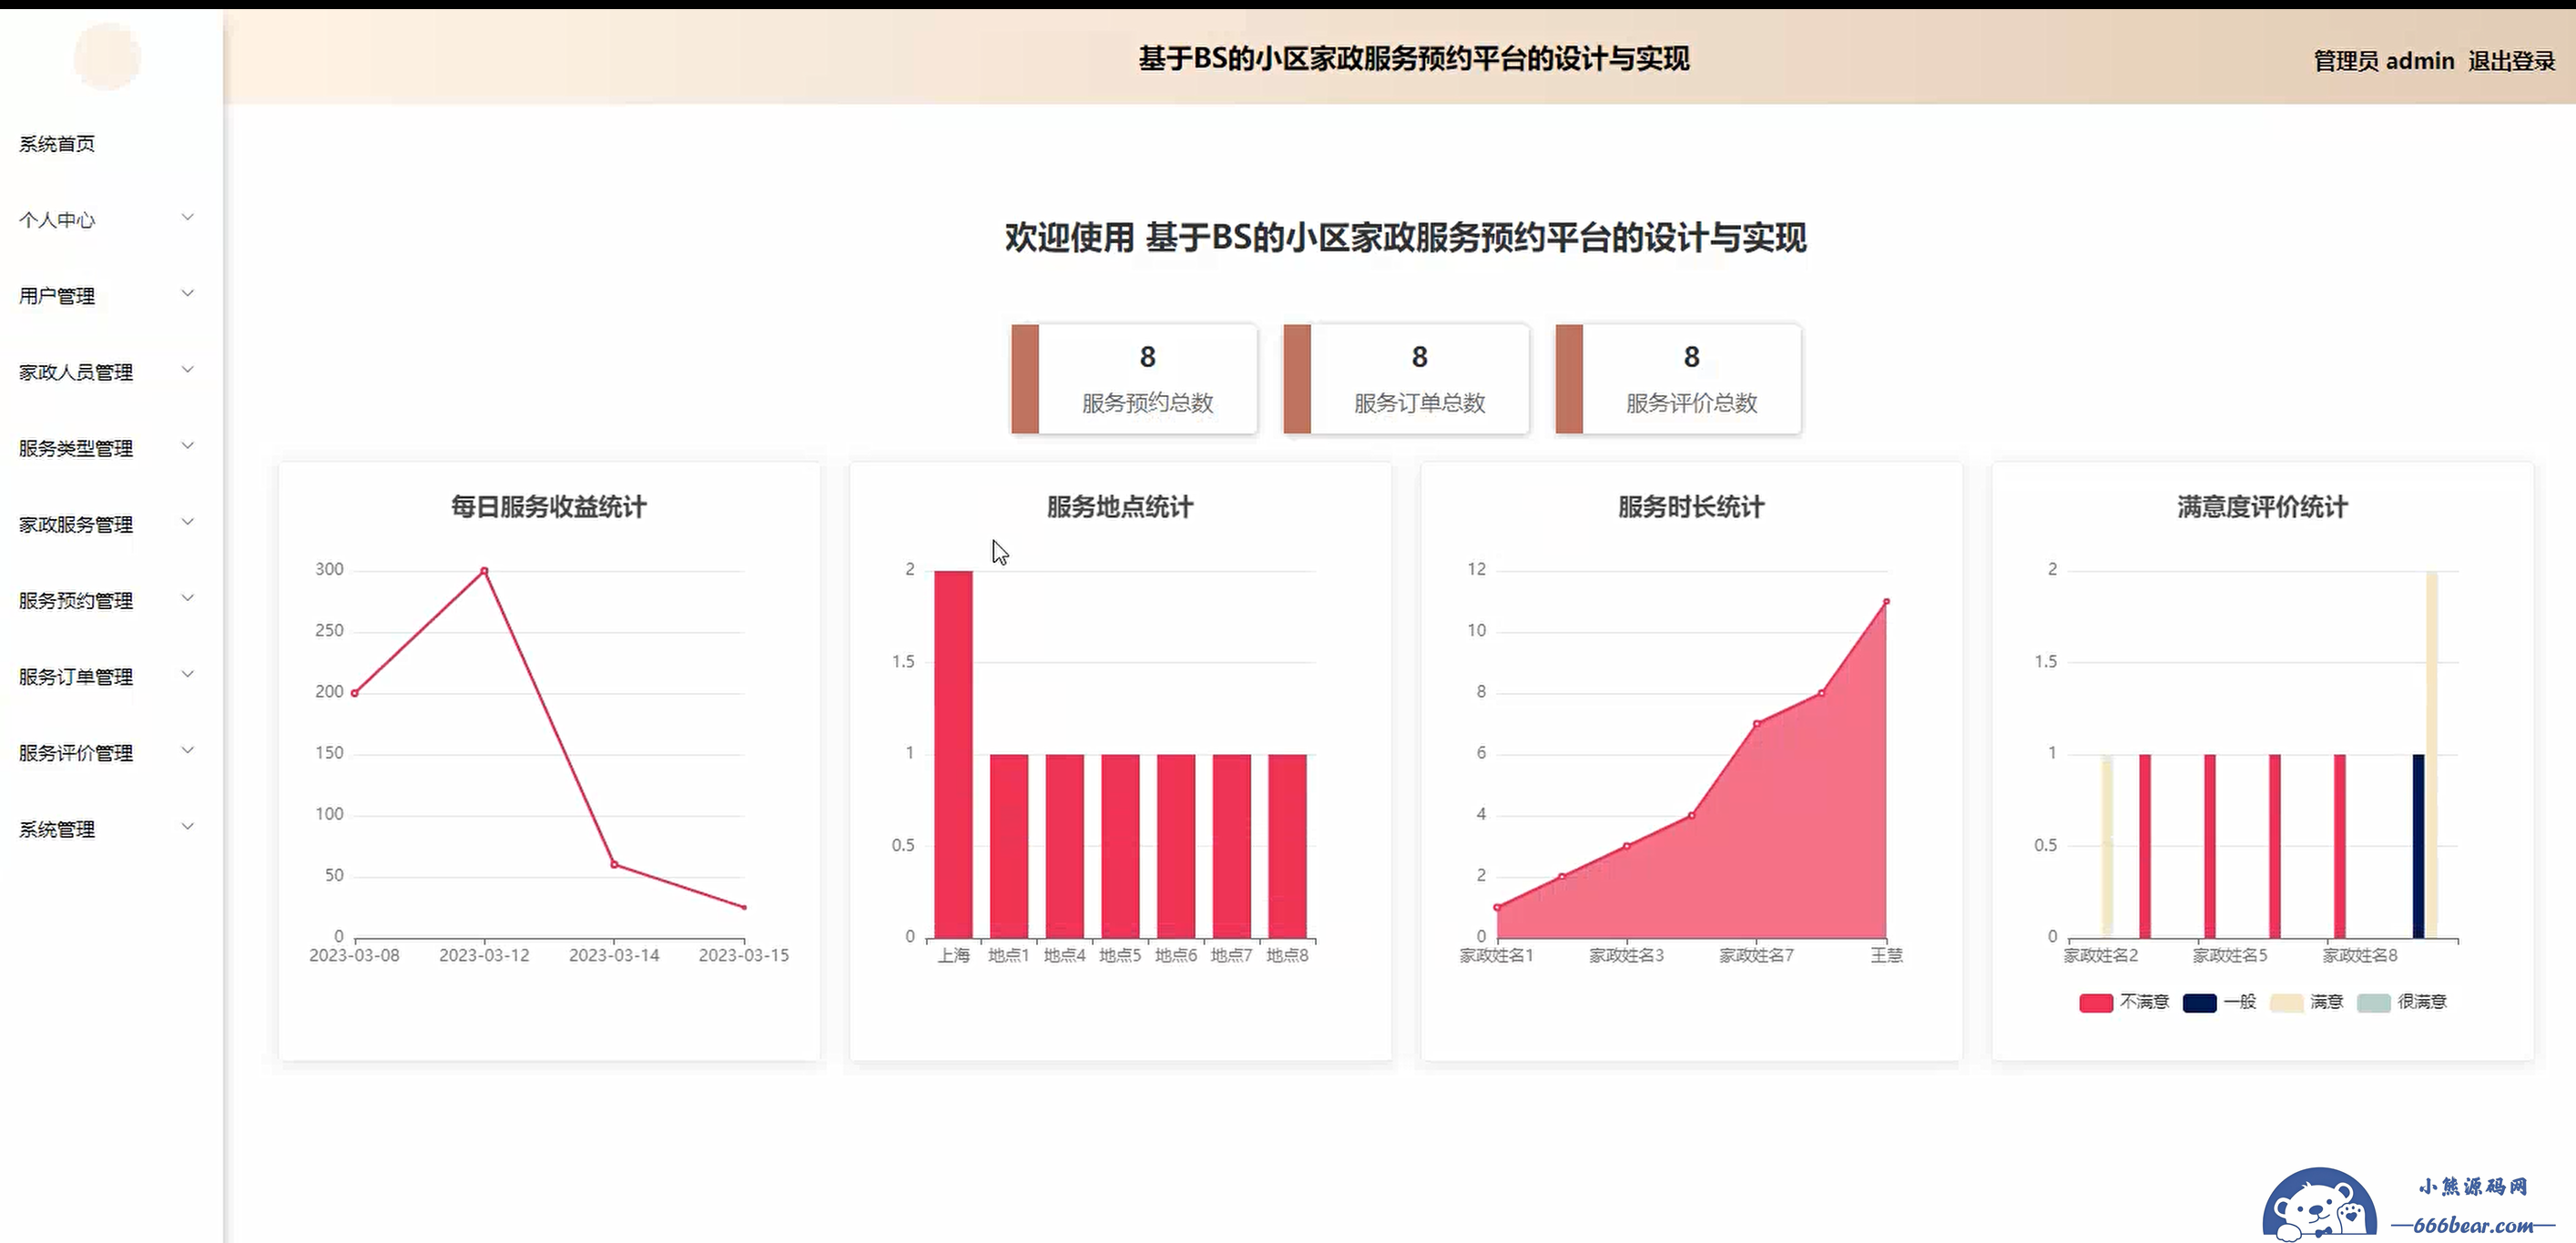Click the 家政姓名7 point in duration chart

tap(1757, 724)
